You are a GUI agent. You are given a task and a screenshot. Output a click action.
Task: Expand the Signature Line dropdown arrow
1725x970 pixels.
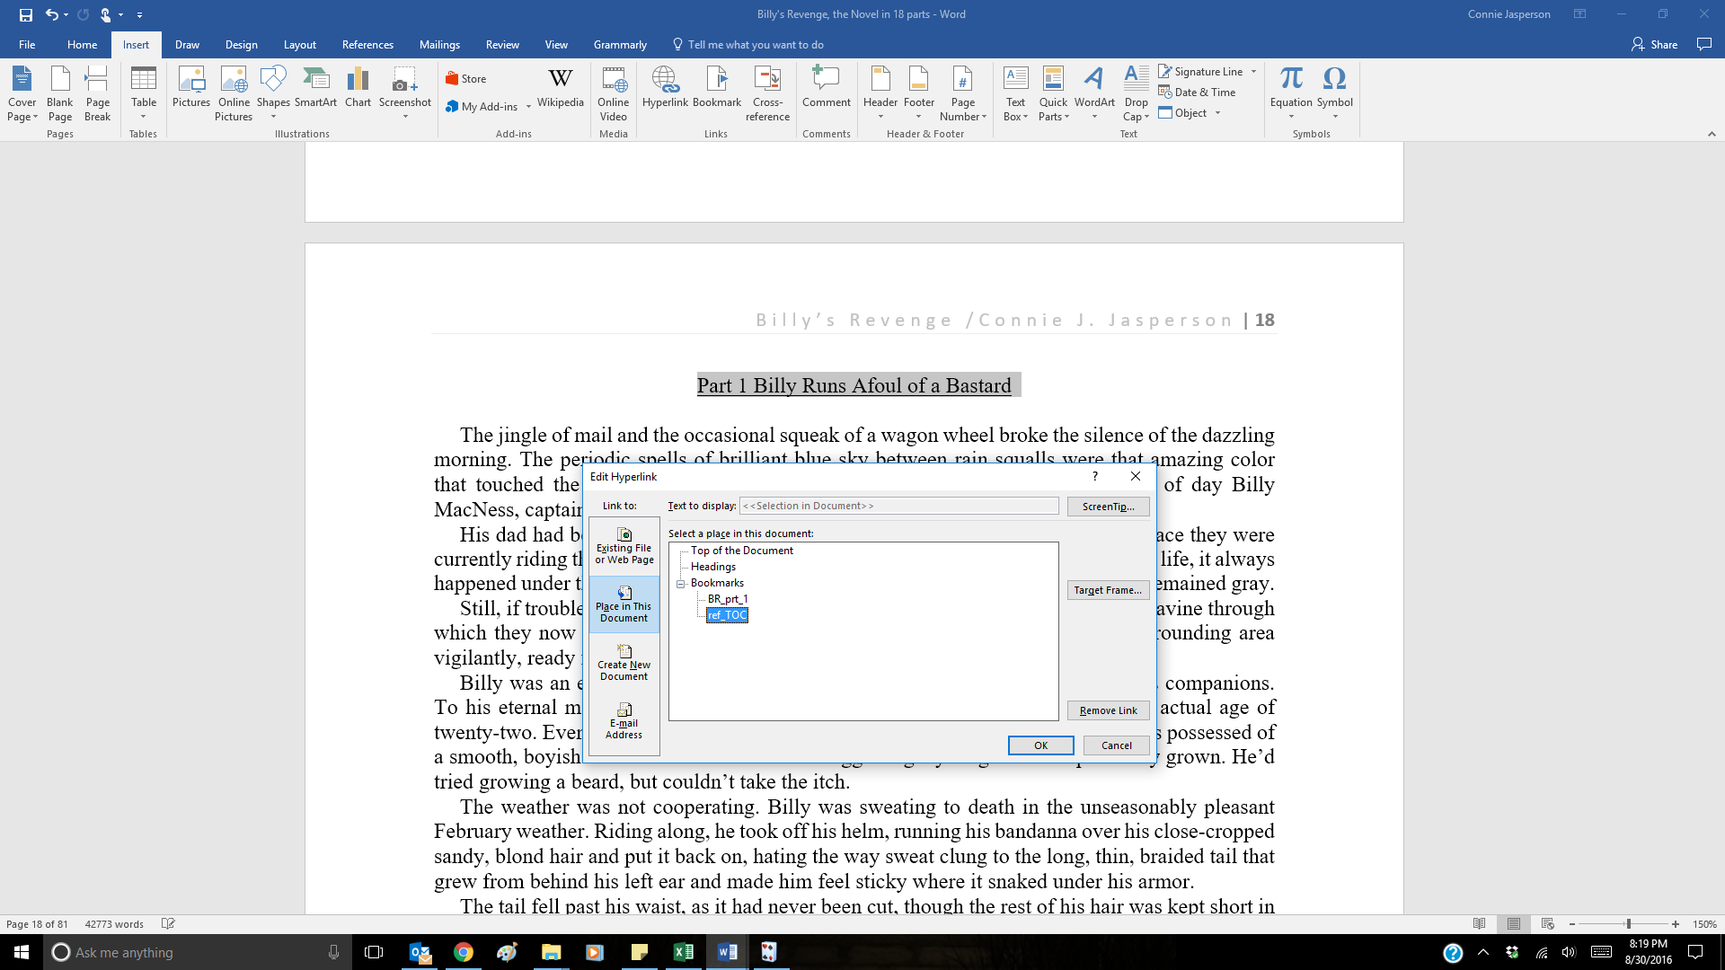tap(1253, 72)
